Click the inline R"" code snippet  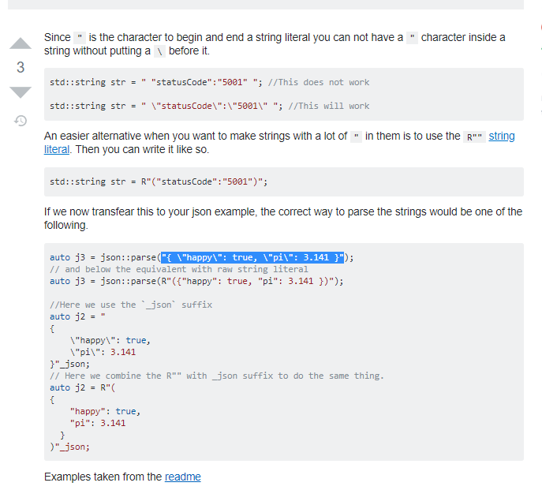(474, 137)
